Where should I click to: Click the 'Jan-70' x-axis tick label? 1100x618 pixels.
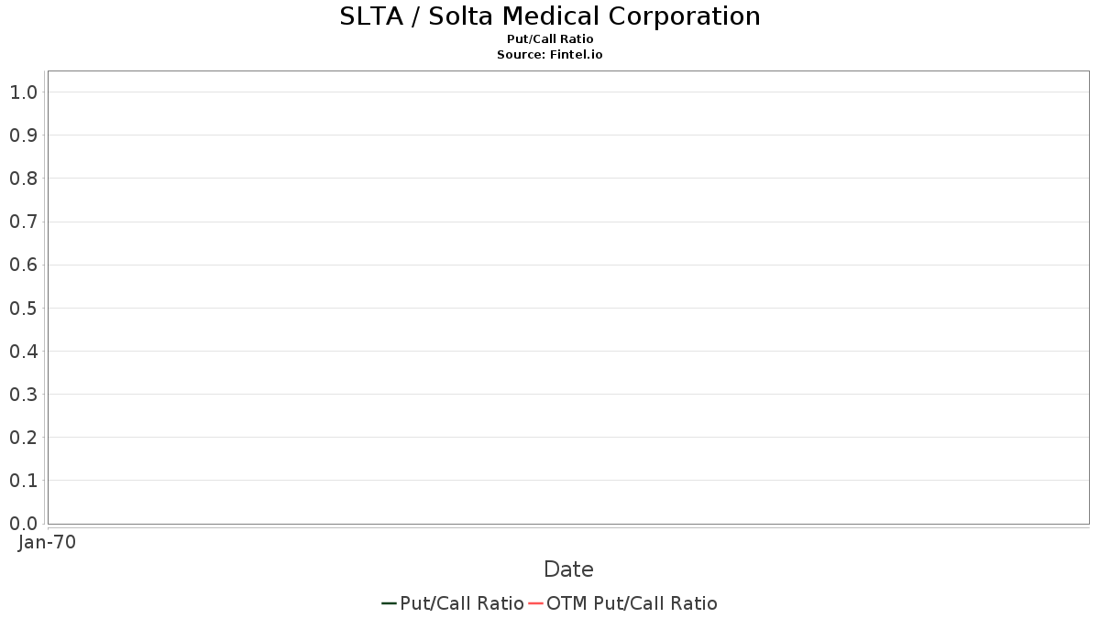point(47,542)
